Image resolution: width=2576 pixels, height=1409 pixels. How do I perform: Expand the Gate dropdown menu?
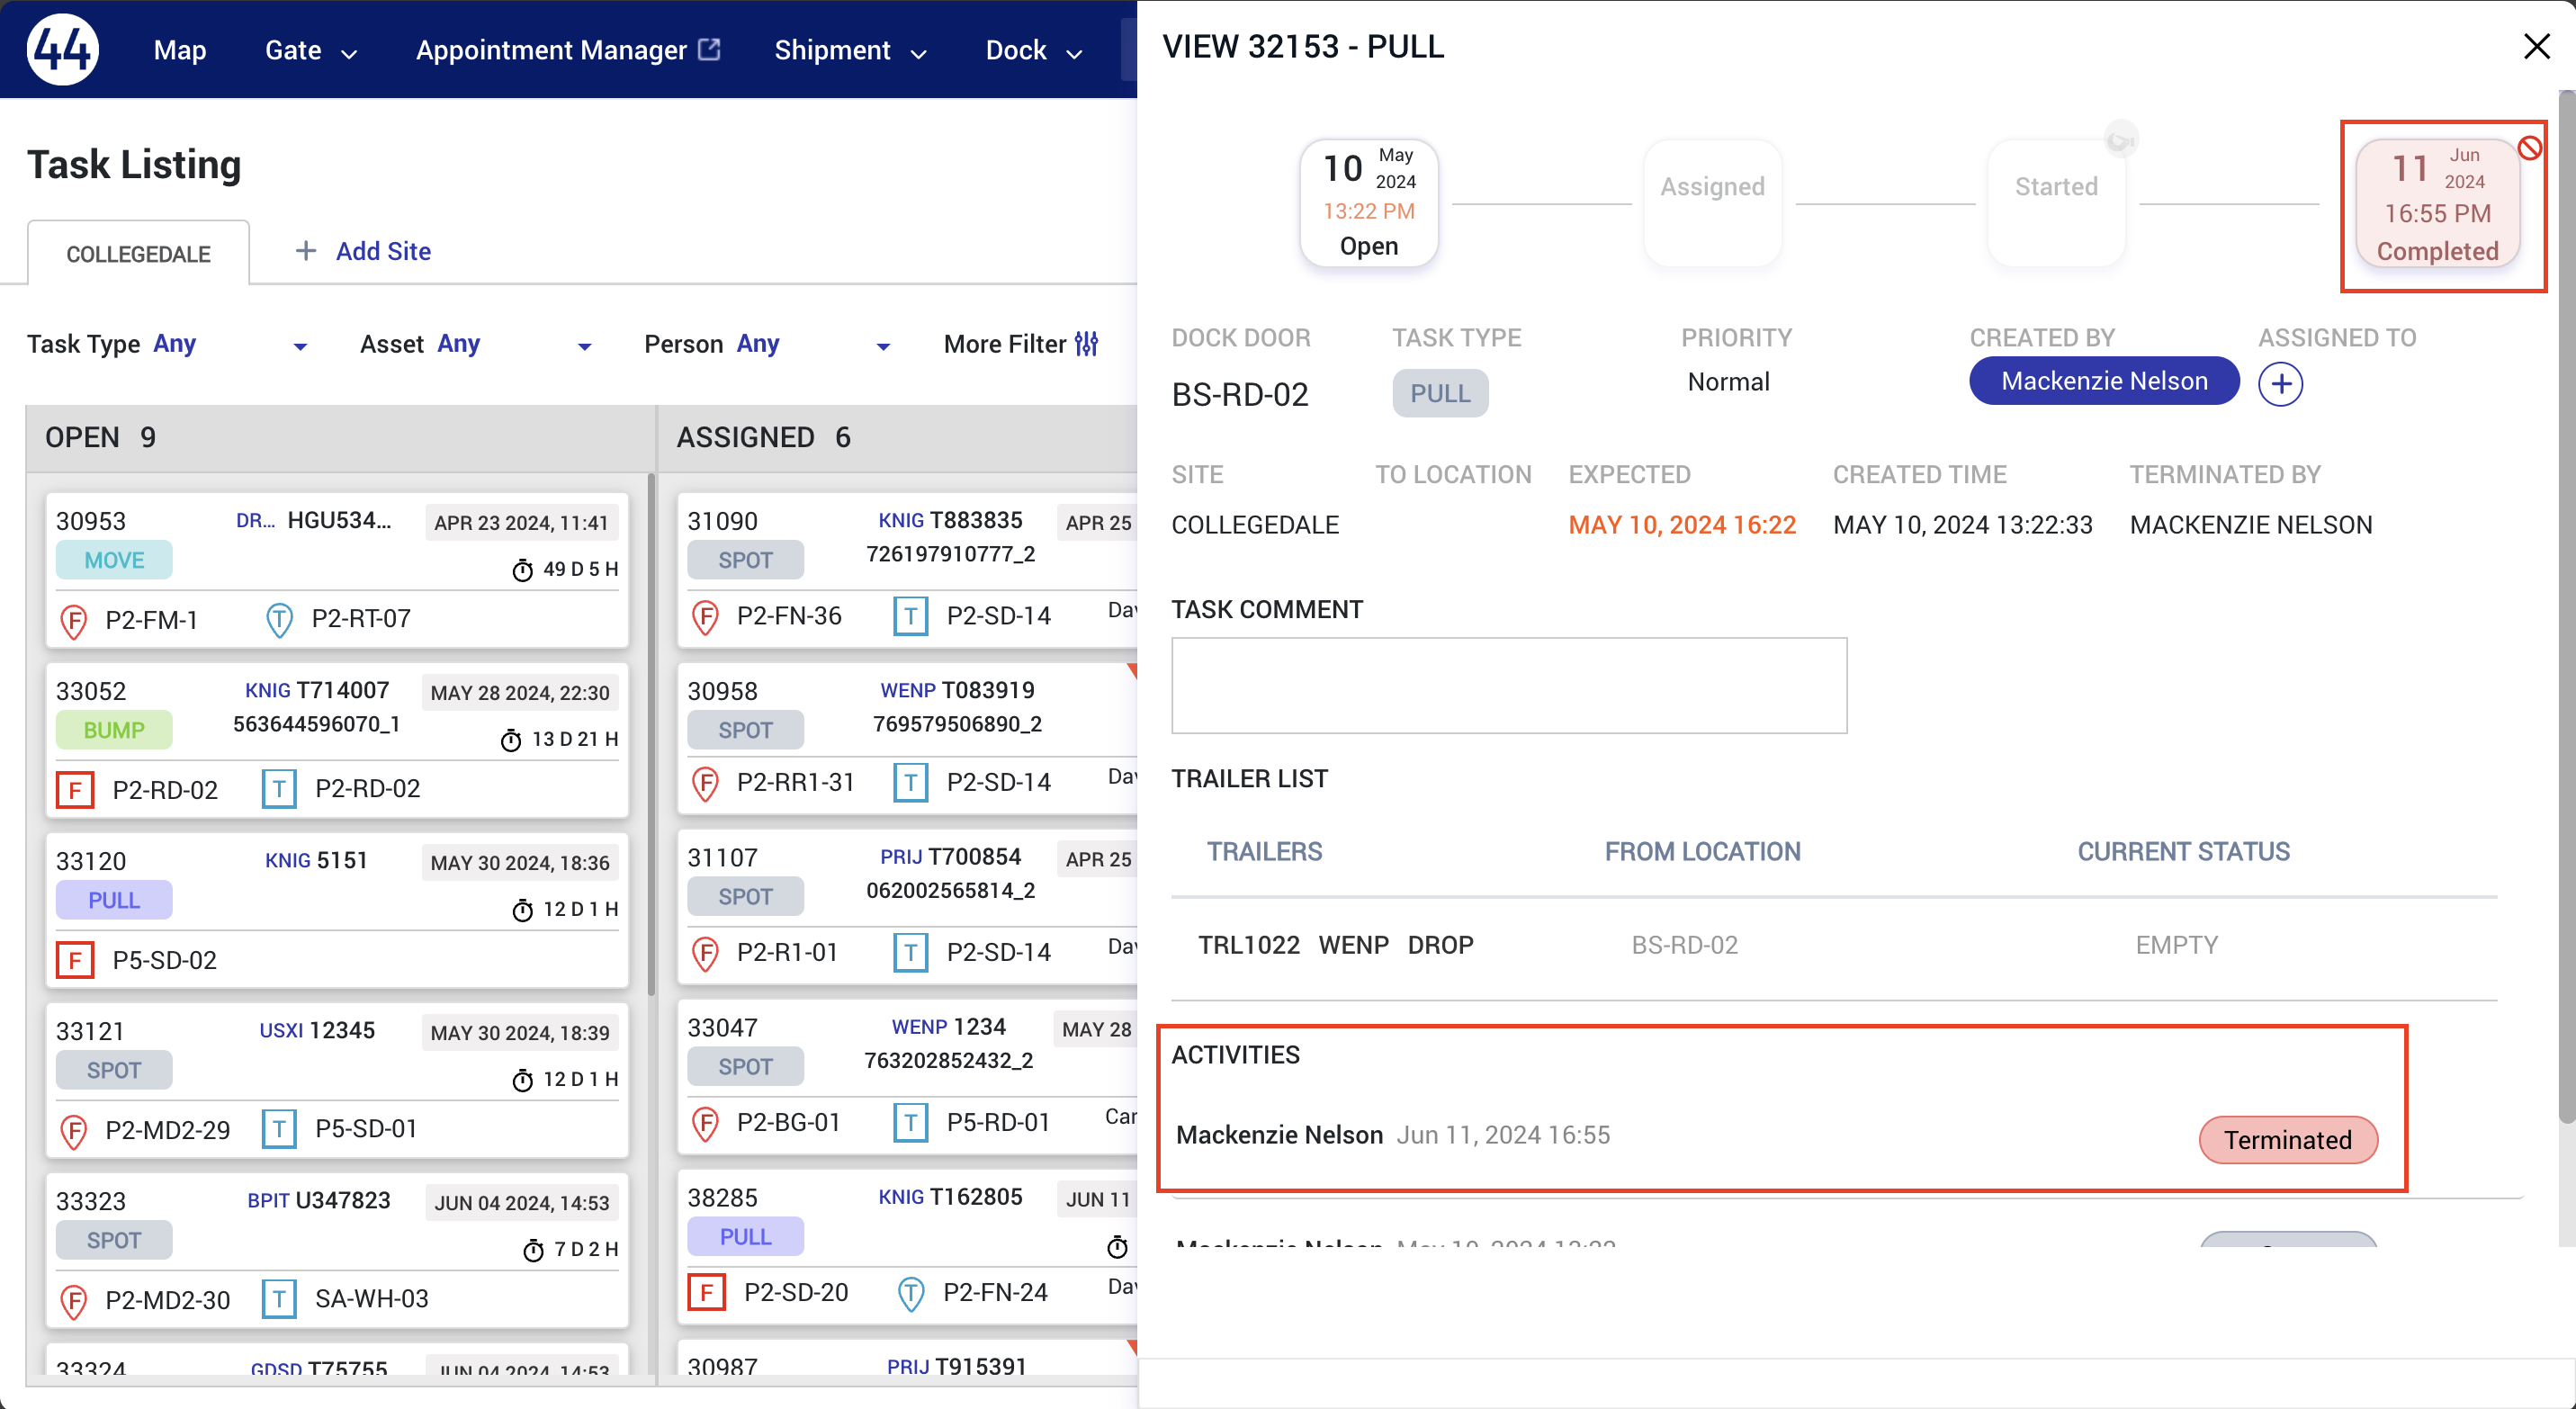[310, 50]
